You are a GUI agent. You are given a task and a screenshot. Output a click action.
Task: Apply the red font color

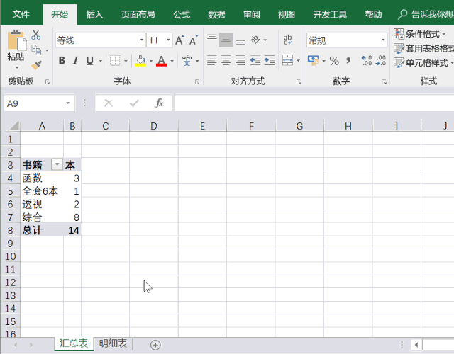[162, 61]
